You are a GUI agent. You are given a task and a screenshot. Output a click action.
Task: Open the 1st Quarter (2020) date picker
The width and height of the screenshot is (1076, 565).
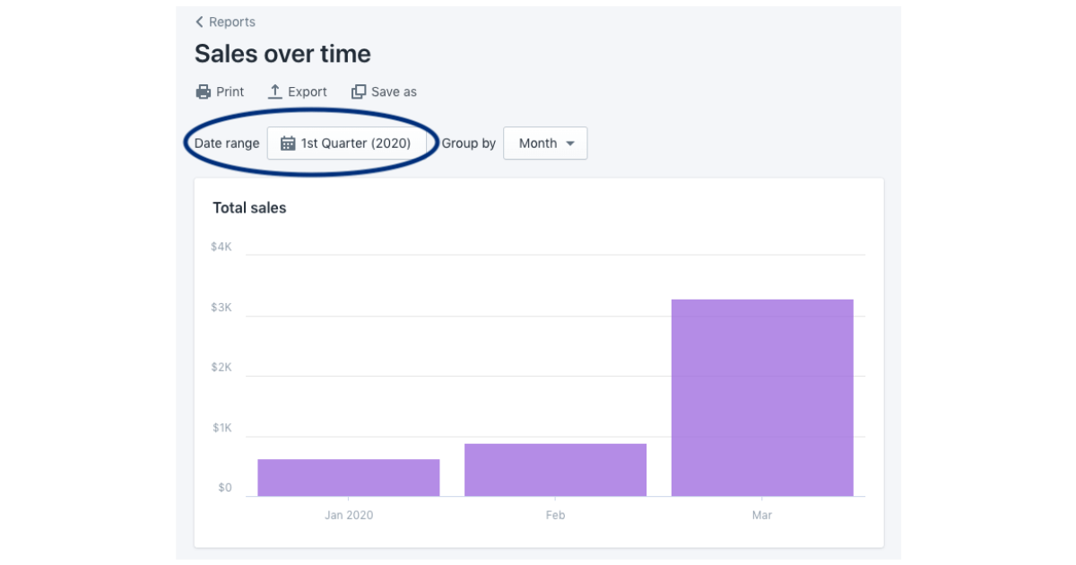pyautogui.click(x=355, y=143)
